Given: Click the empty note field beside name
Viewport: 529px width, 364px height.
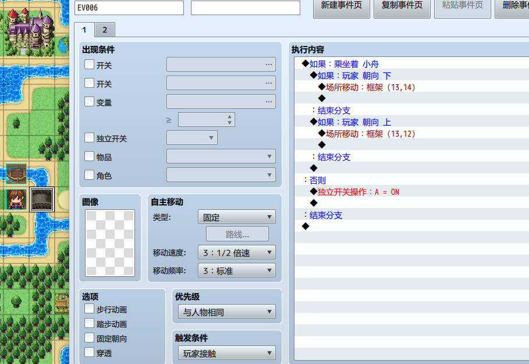Looking at the screenshot, I should click(246, 8).
